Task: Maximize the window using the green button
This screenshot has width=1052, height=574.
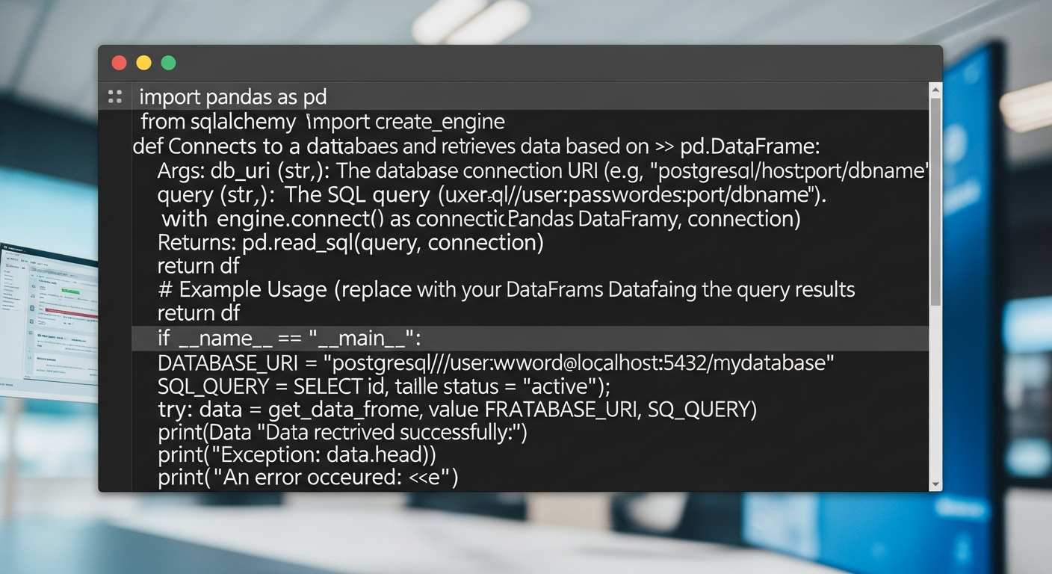Action: pos(169,63)
